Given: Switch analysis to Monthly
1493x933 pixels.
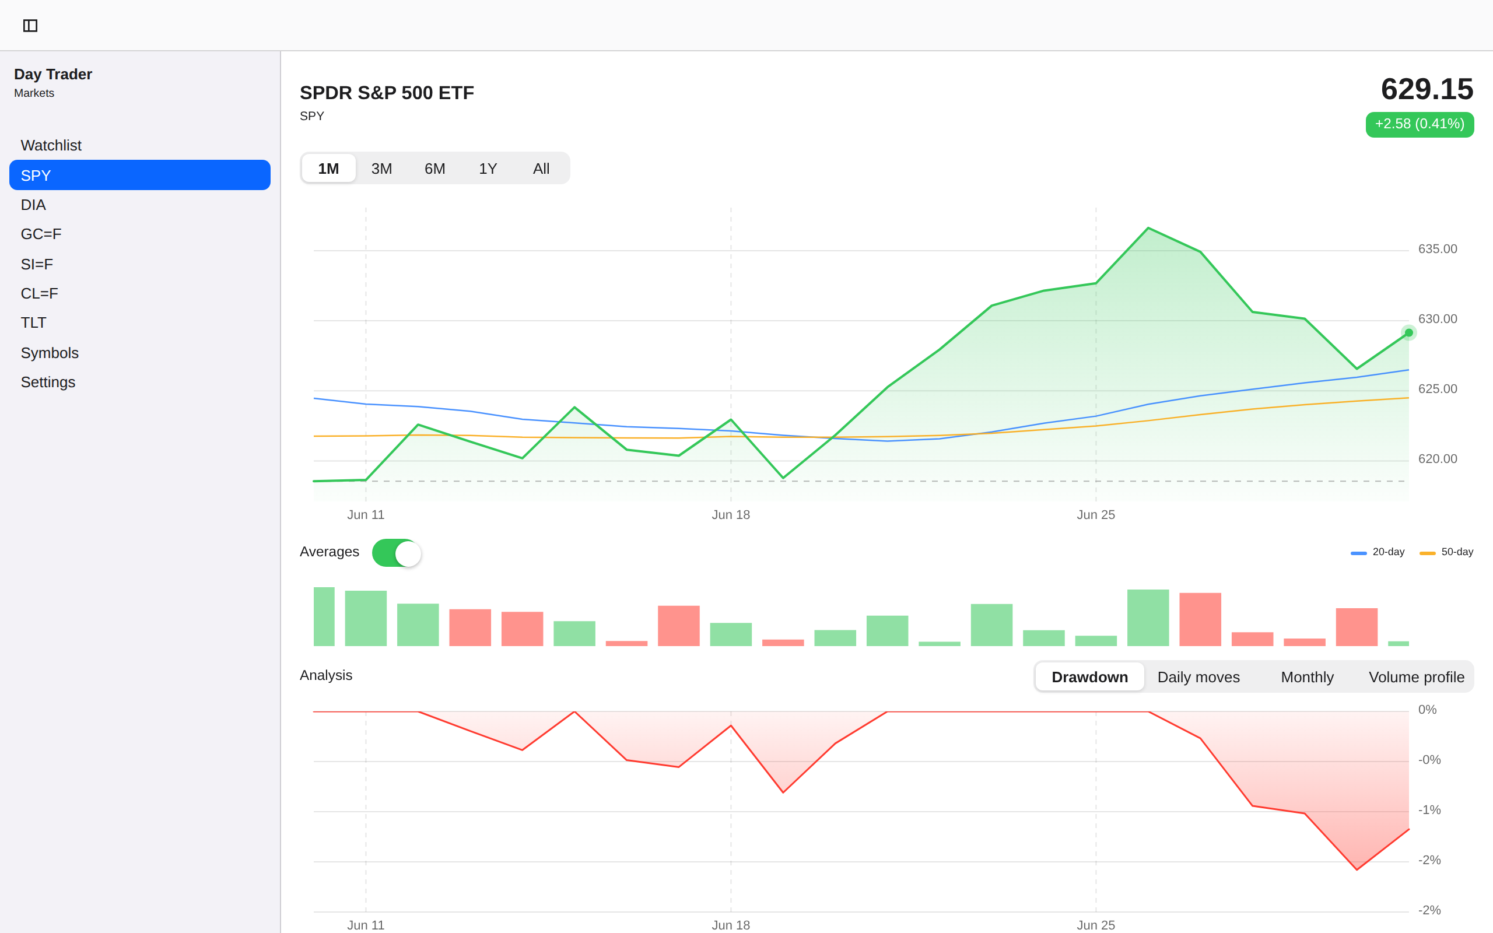Looking at the screenshot, I should click(1308, 677).
